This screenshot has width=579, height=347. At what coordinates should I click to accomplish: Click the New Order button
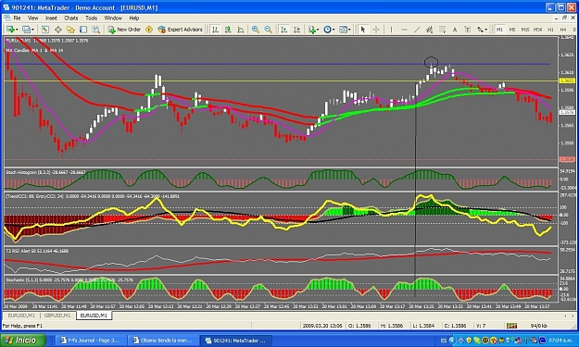[x=124, y=30]
